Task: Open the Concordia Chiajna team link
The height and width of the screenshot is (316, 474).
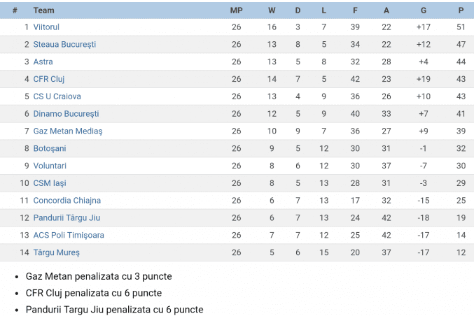Action: [67, 201]
